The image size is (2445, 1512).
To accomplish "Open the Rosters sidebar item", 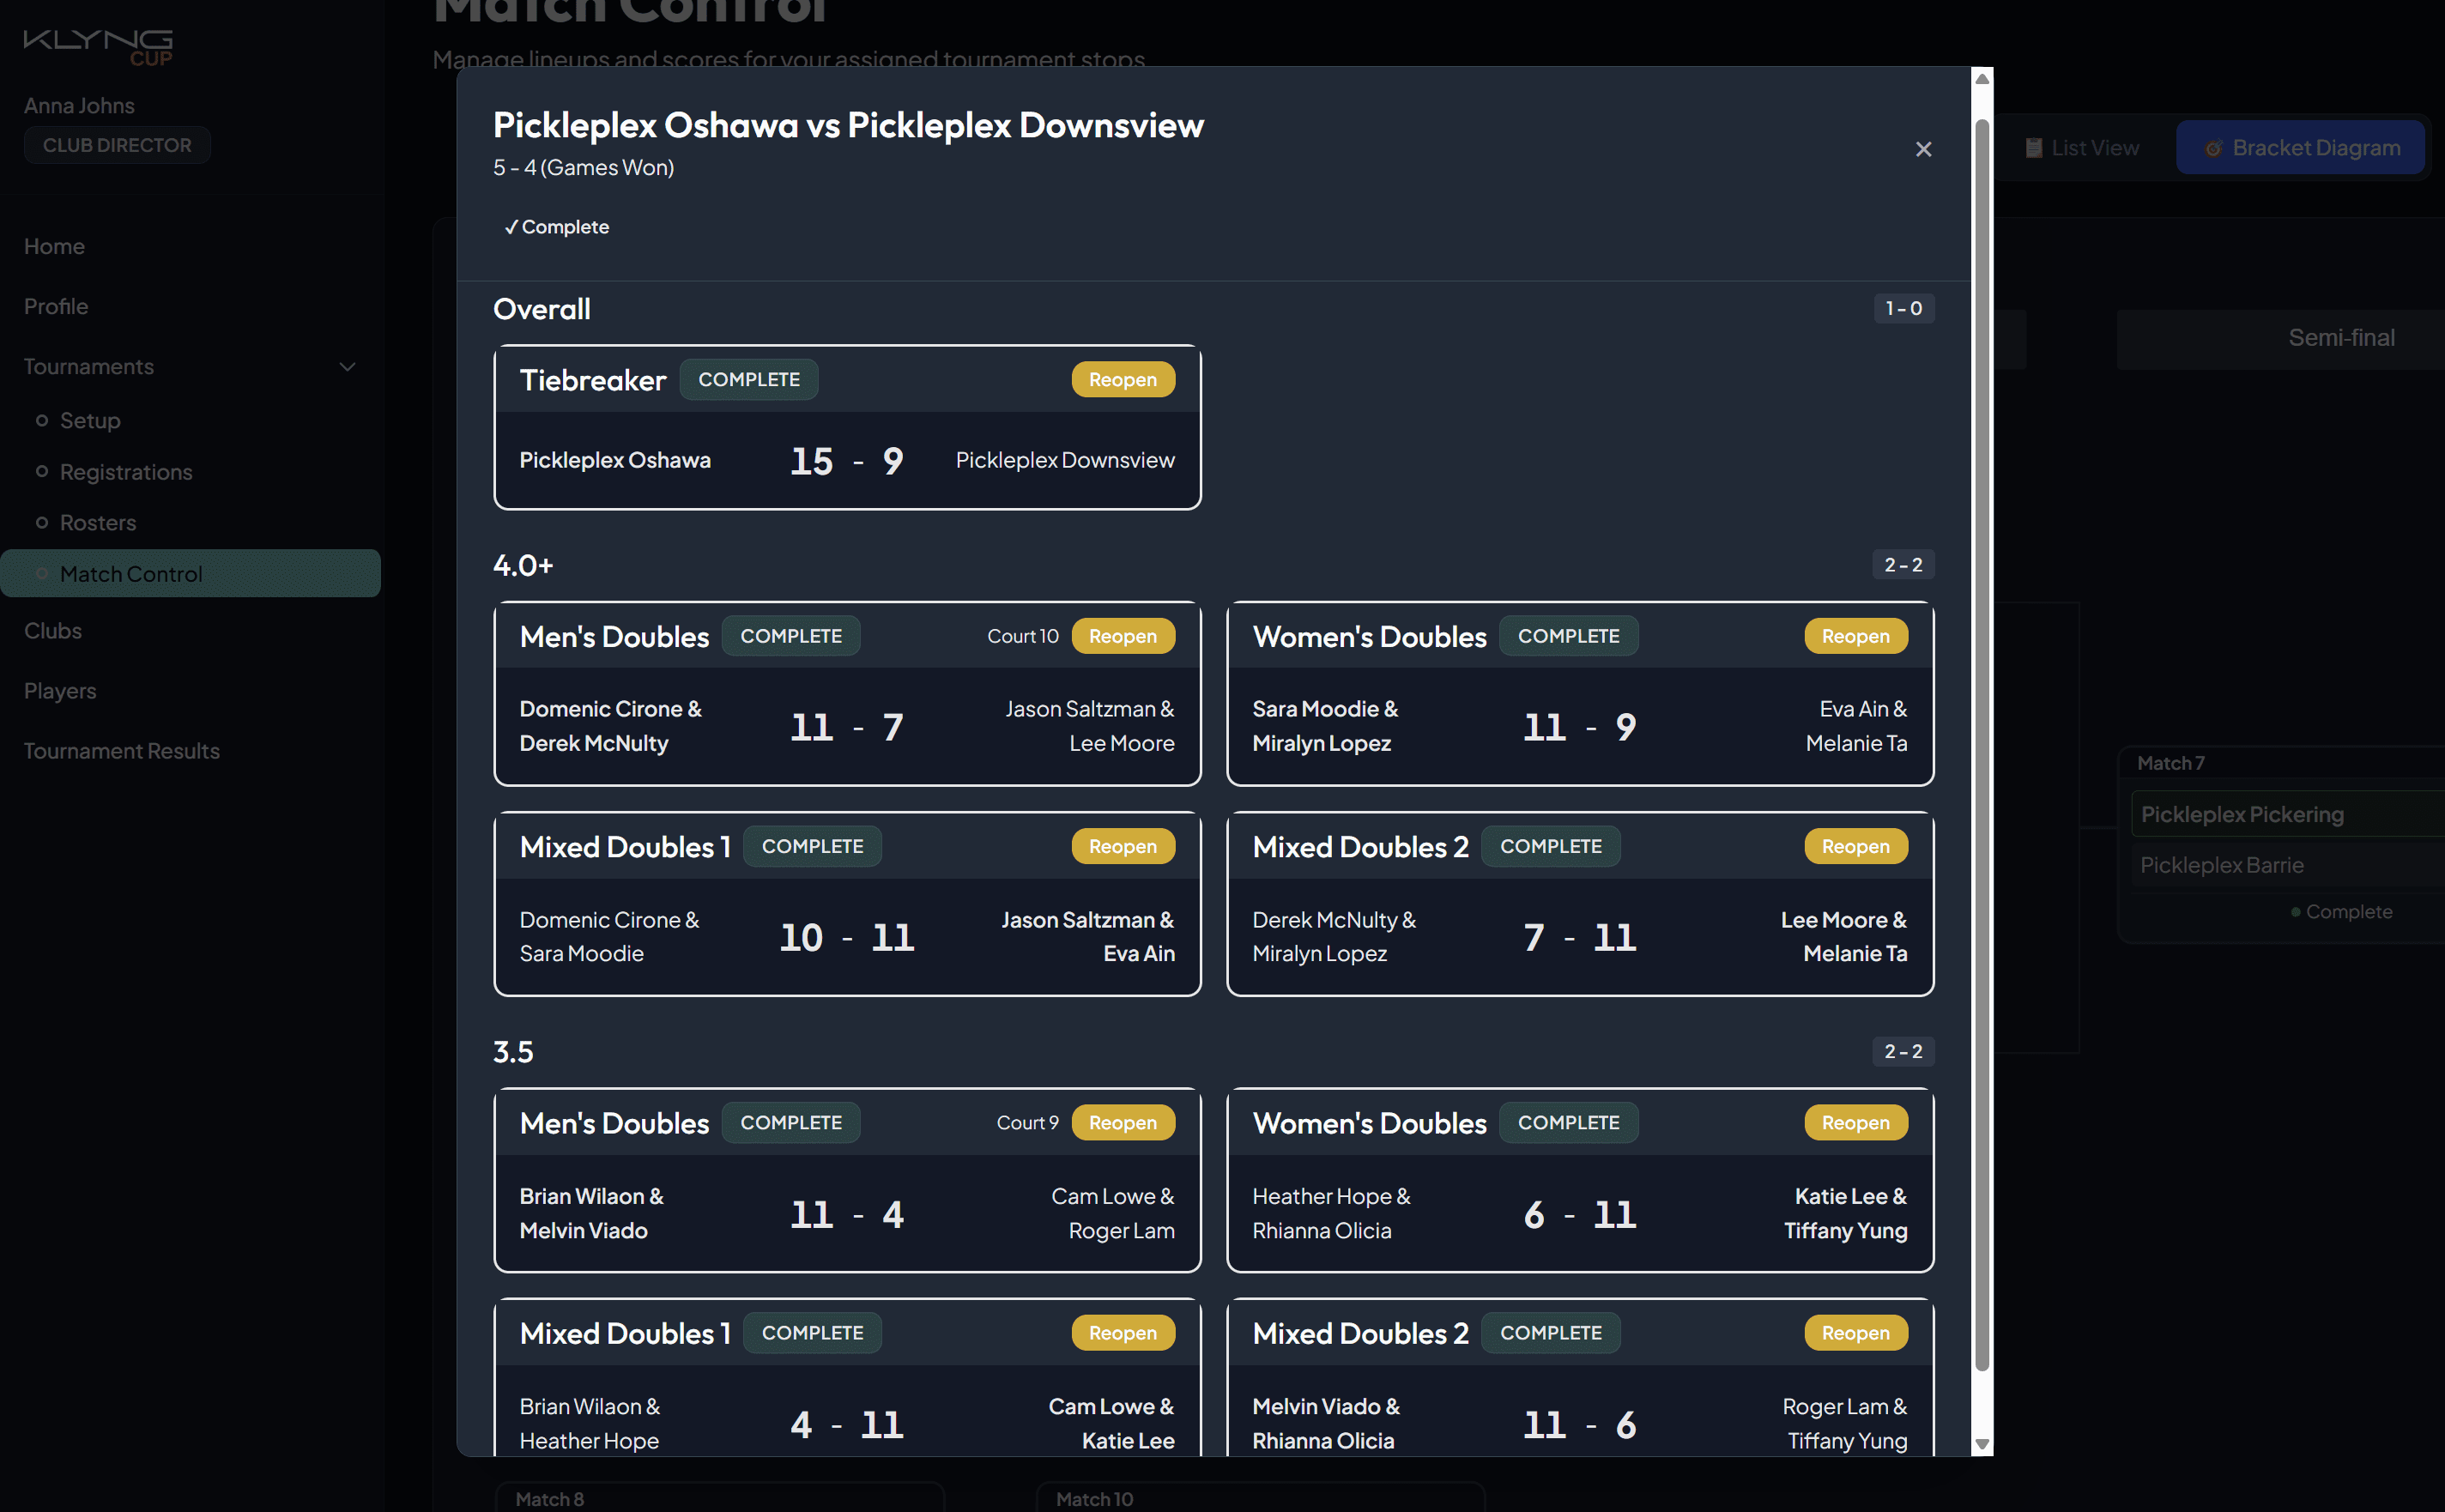I will [98, 523].
